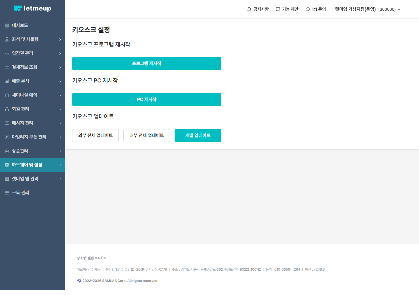
Task: Expand 매출 분석 chevron
Action: pyautogui.click(x=60, y=81)
